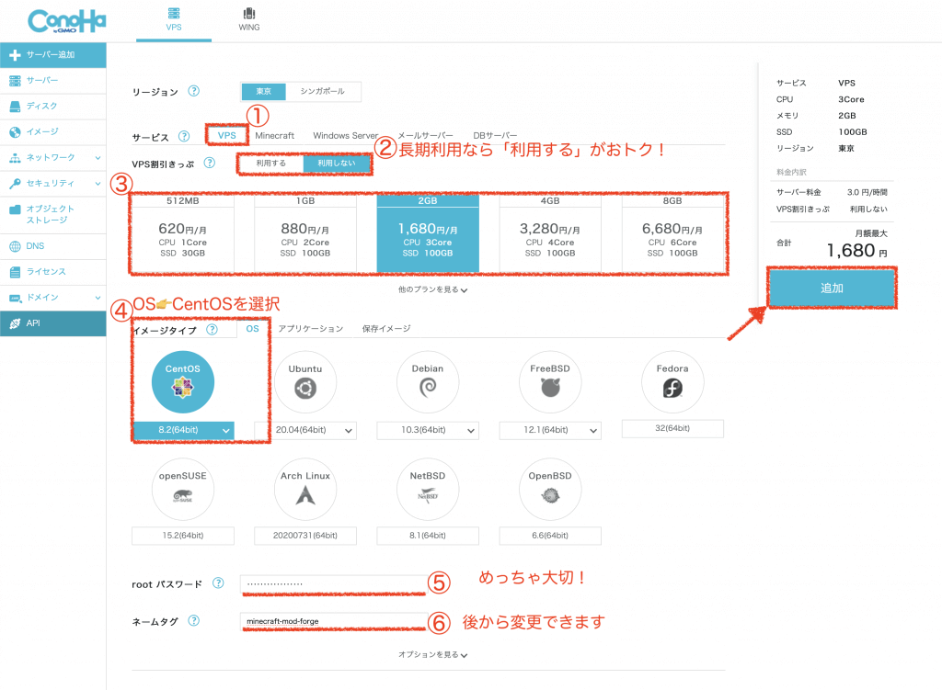Screen dimensions: 942x690
Task: Open Debian 10.3(64bit) version dropdown
Action: (x=428, y=430)
